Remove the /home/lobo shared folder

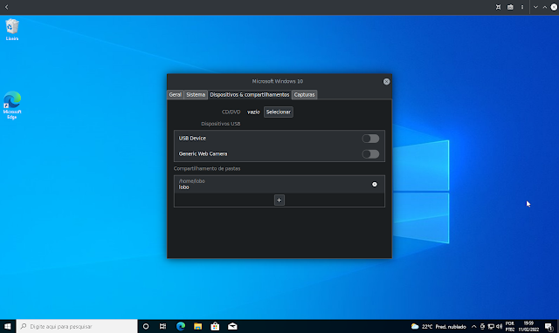(375, 184)
